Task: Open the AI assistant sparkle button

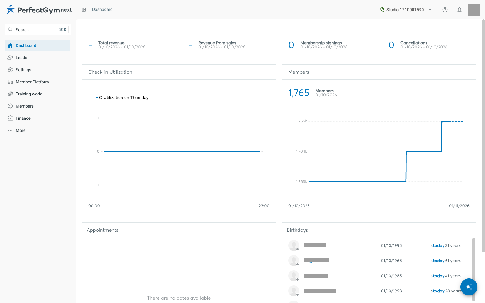Action: pos(469,287)
